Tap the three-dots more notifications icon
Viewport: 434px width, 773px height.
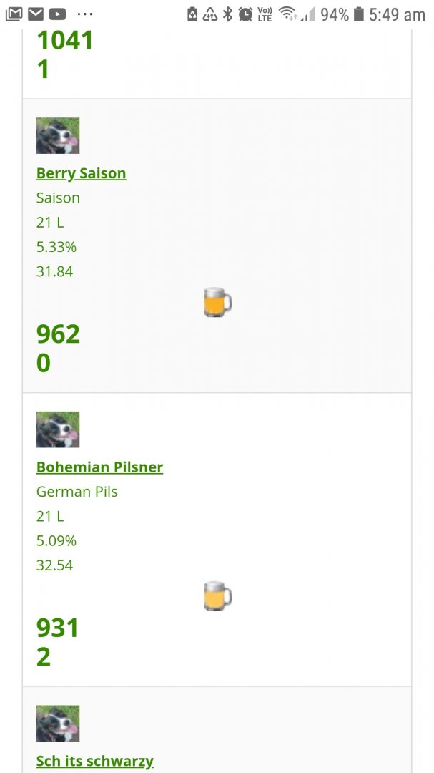click(85, 14)
